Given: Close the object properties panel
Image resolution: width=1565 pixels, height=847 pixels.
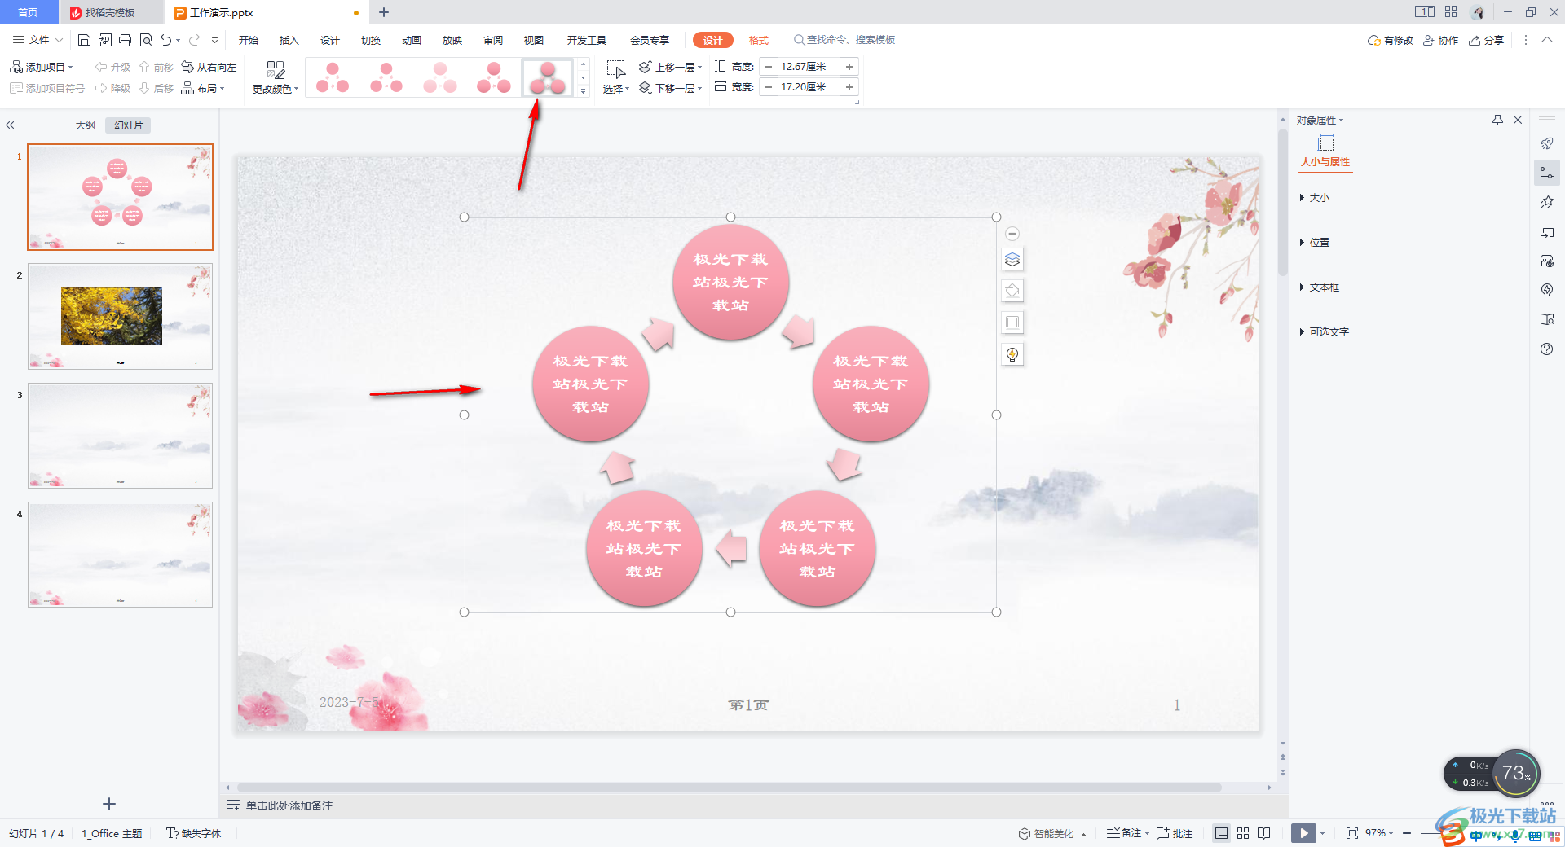Looking at the screenshot, I should coord(1518,120).
